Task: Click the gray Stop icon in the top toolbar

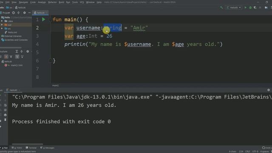Action: pos(260,8)
